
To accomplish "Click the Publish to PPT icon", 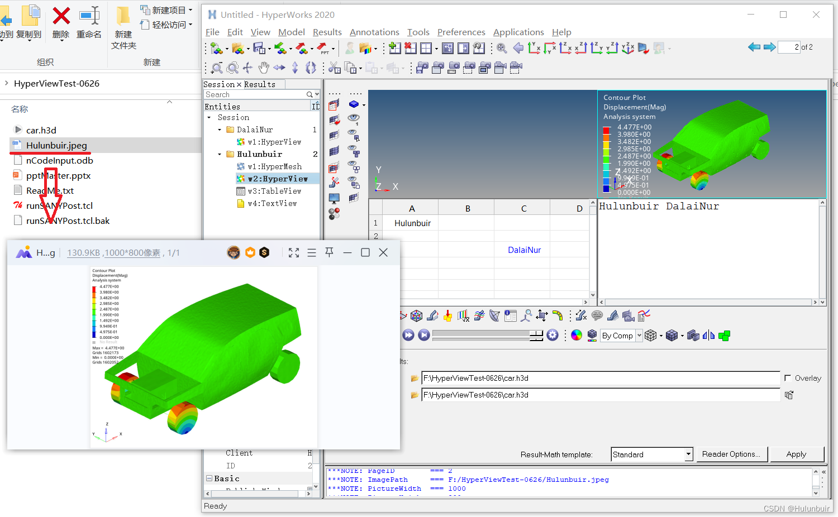I will point(322,49).
